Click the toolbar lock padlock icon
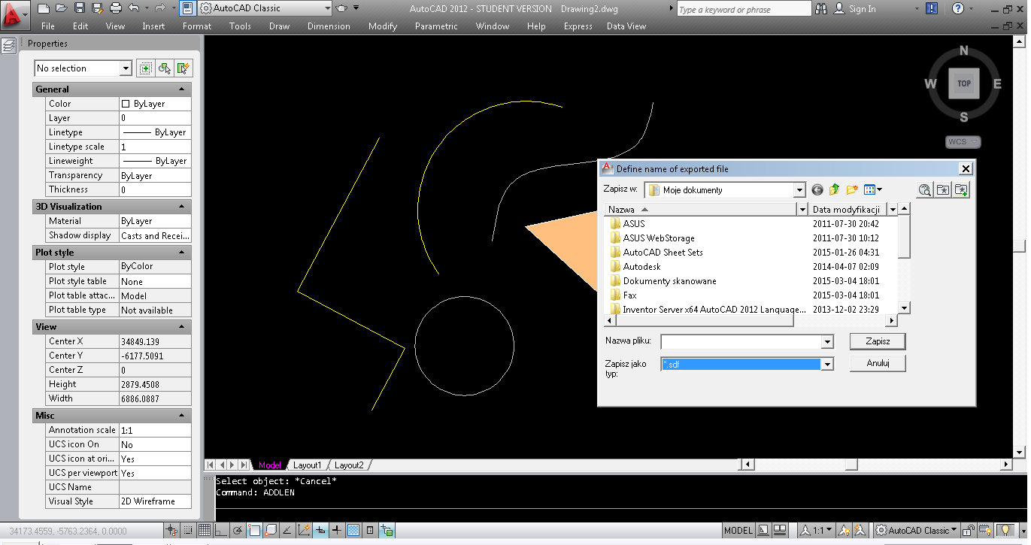 click(x=969, y=530)
